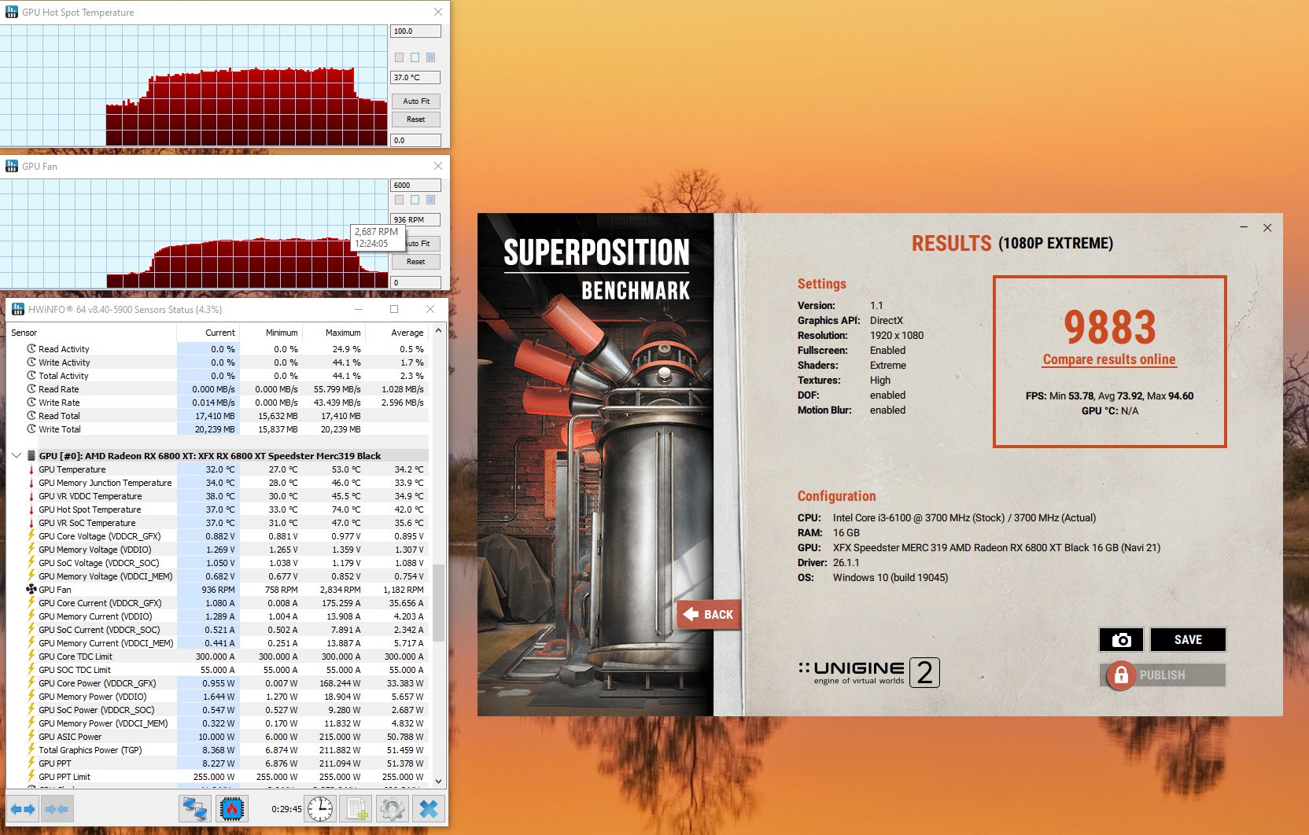
Task: Click the scroll up arrow in HWiNFO list
Action: pos(438,331)
